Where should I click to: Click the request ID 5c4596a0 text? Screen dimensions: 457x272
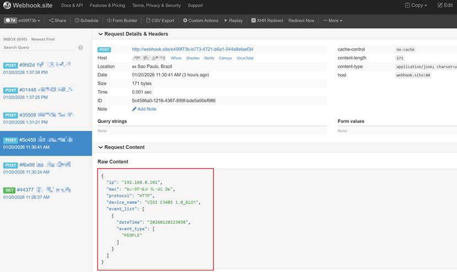tap(173, 101)
